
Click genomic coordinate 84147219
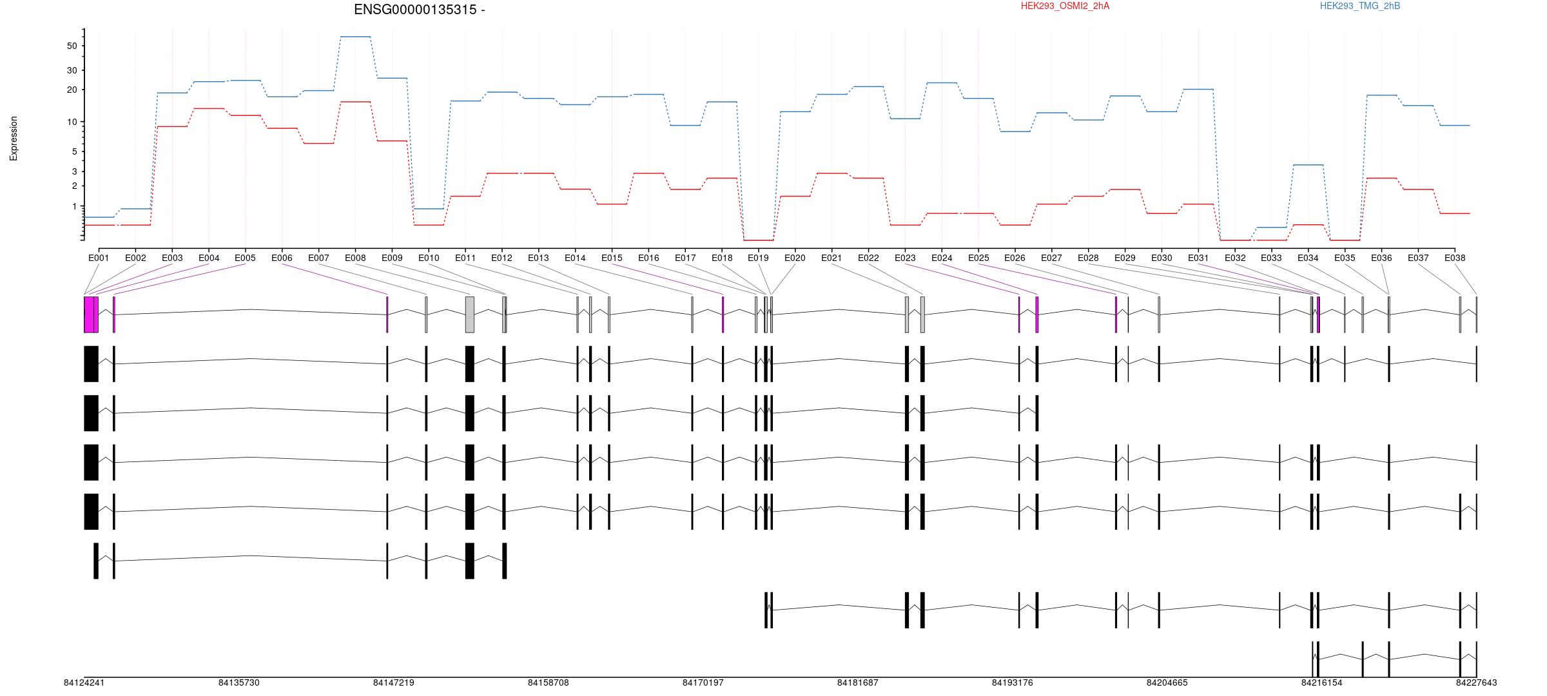394,682
